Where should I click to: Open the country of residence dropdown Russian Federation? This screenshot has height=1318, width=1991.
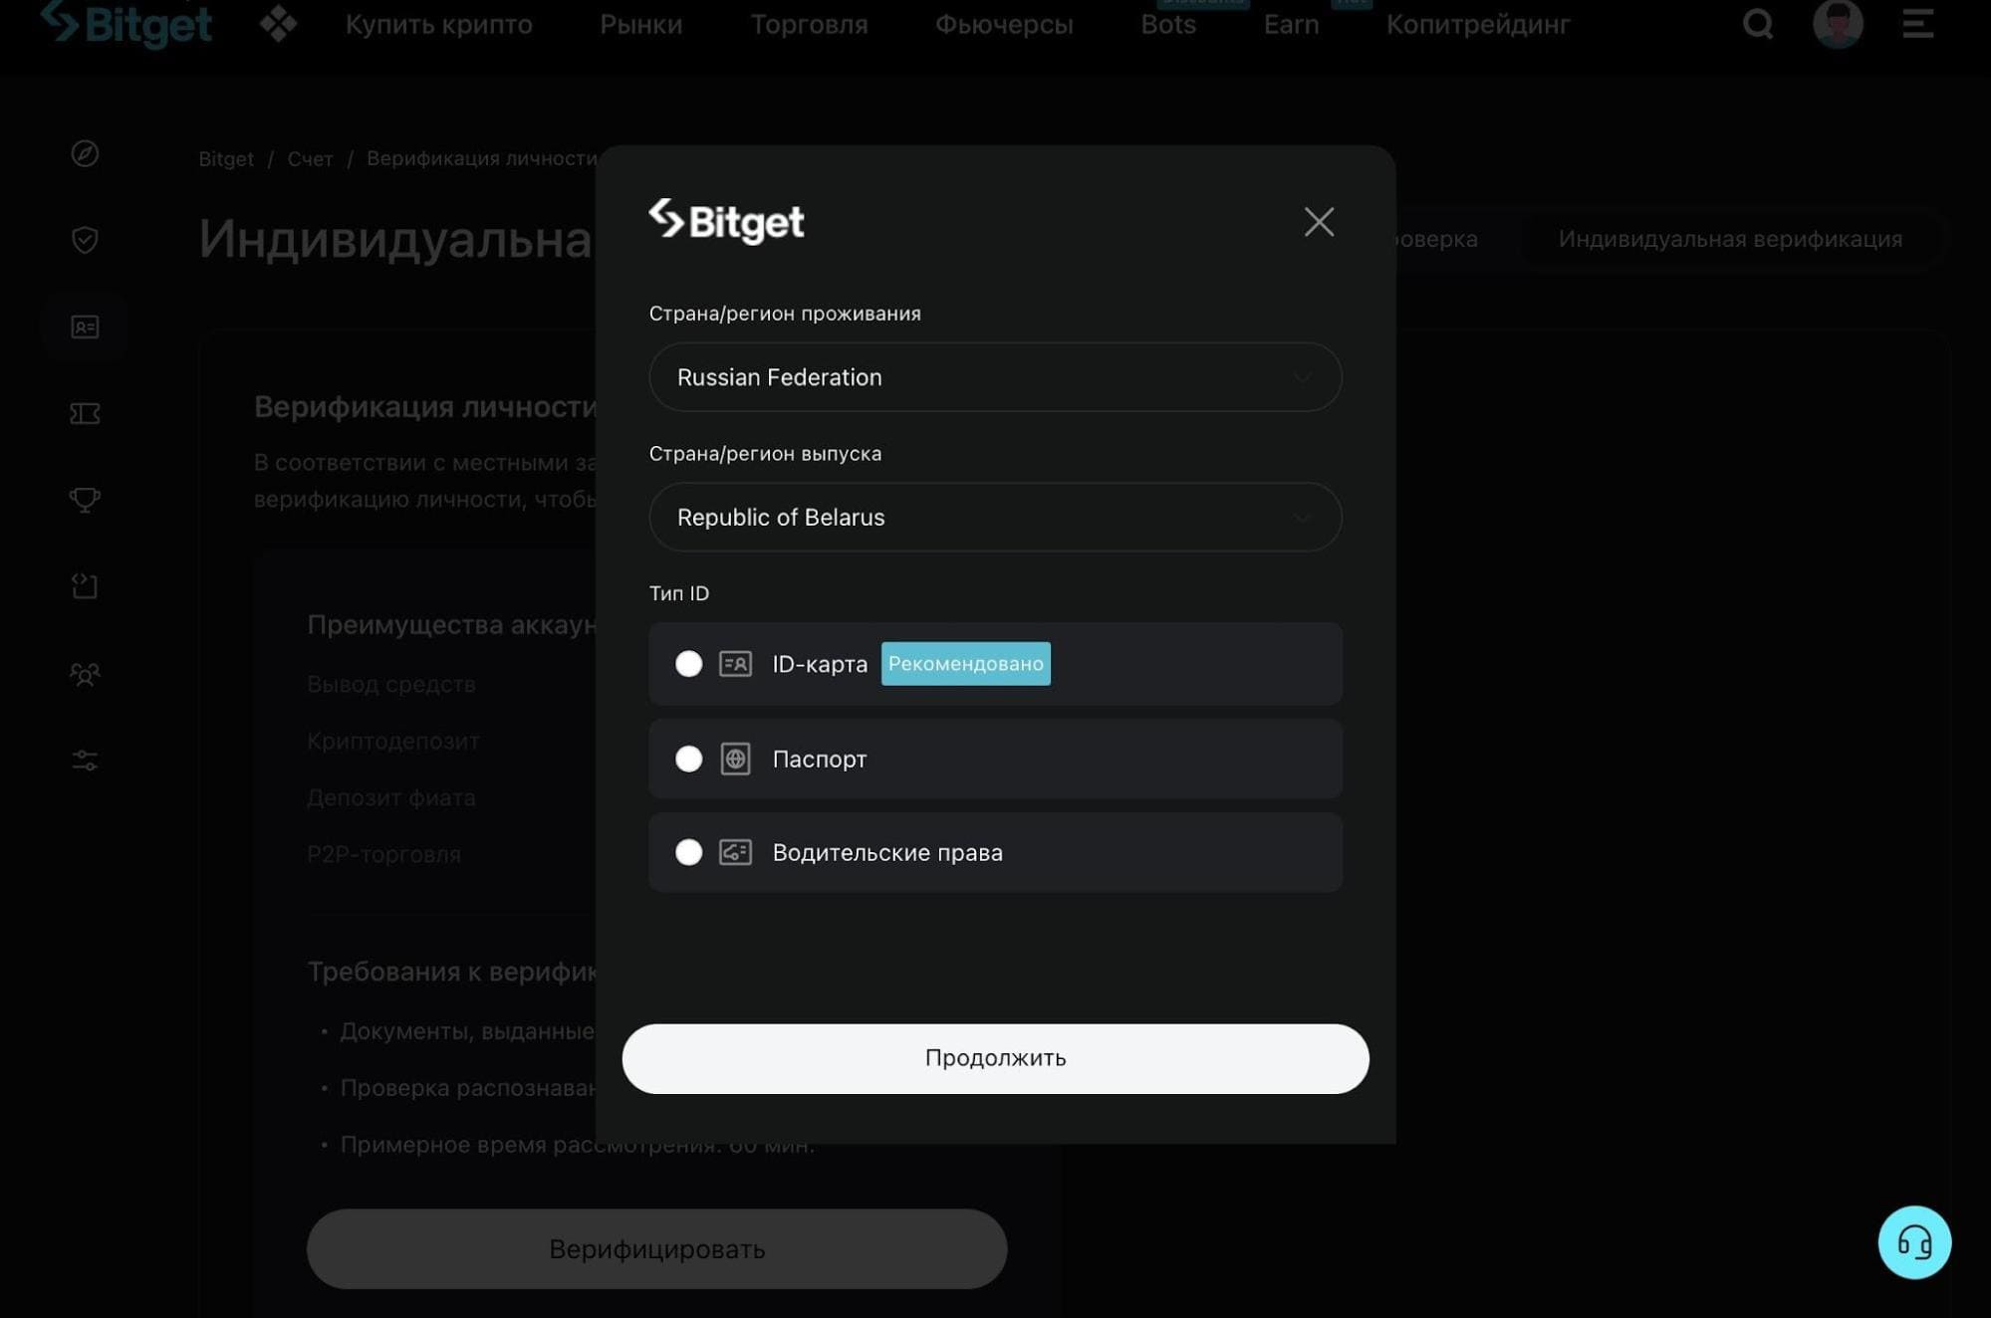coord(995,377)
